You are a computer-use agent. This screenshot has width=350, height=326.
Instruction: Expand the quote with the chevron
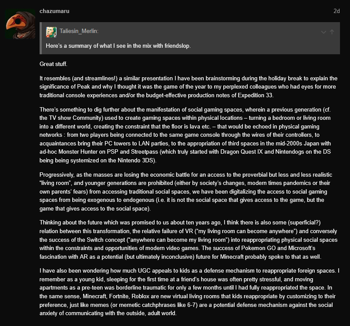pyautogui.click(x=323, y=32)
